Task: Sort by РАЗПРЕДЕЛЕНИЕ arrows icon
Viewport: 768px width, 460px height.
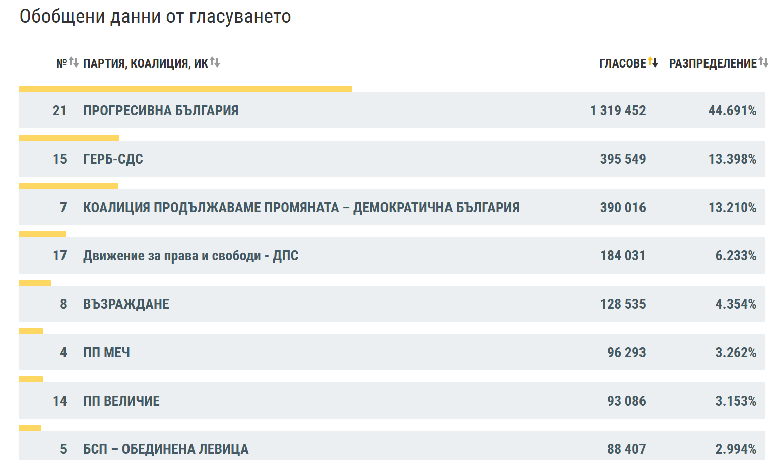Action: [x=763, y=62]
